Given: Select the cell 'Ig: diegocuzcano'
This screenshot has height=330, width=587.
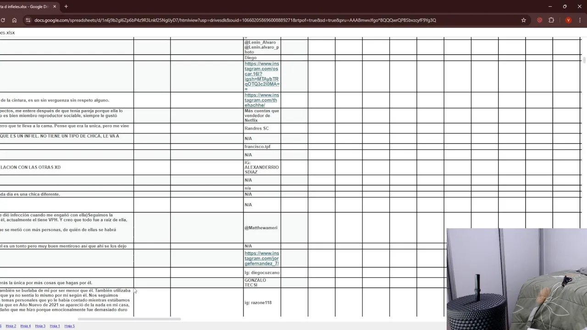Looking at the screenshot, I should click(262, 273).
